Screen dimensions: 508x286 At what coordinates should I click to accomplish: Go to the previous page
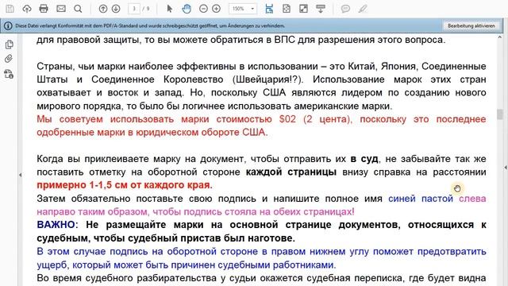[x=103, y=9]
